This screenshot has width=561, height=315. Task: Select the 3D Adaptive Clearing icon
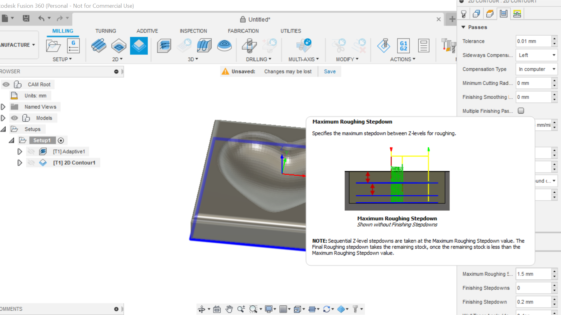[164, 46]
